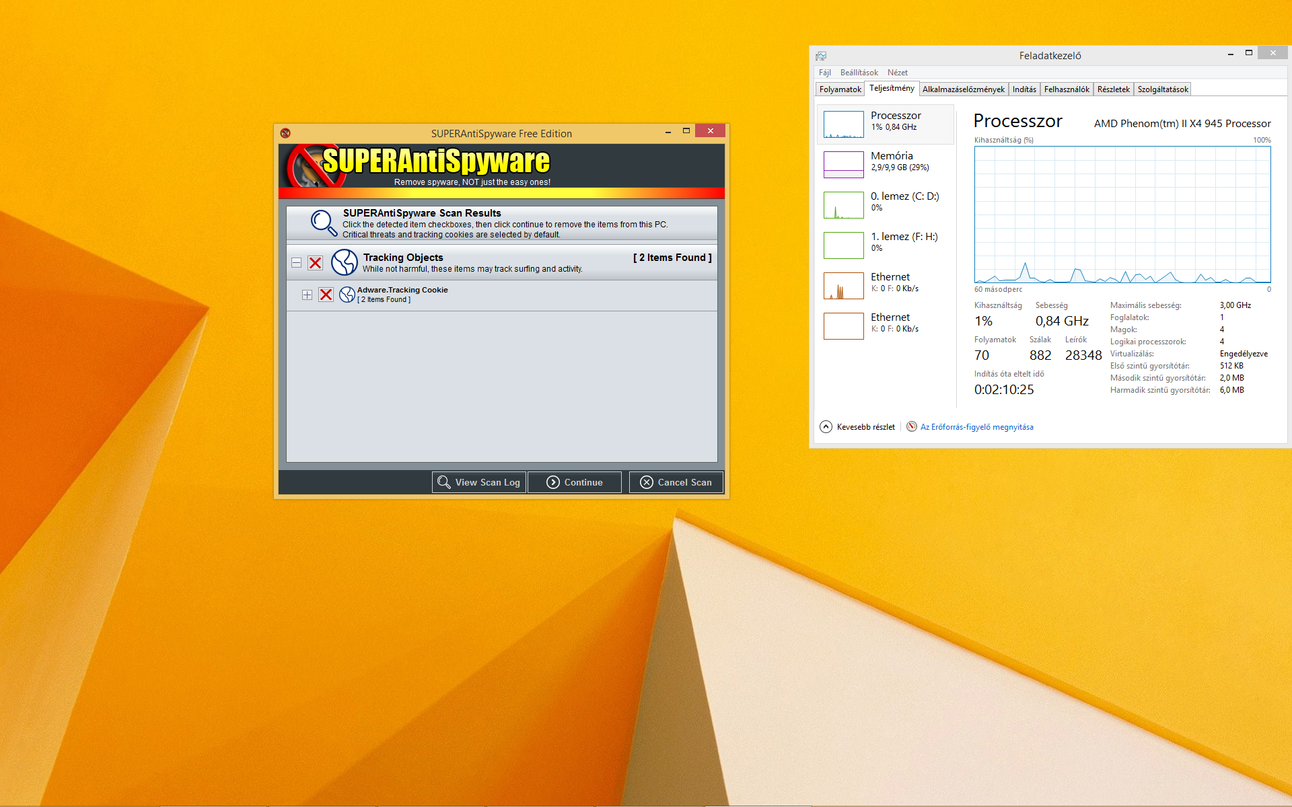
Task: Click the Adware.Tracking Cookie globe icon
Action: pyautogui.click(x=347, y=295)
